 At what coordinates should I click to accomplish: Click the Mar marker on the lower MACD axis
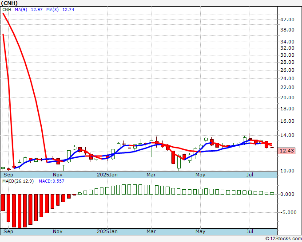coord(151,231)
